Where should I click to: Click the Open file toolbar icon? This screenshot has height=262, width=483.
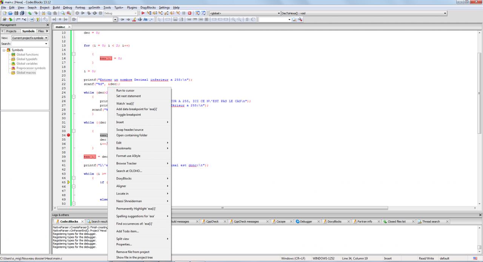point(11,13)
